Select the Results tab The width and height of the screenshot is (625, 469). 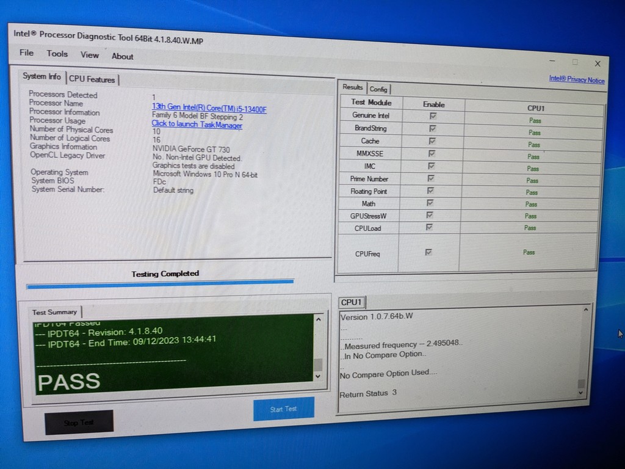pos(352,87)
